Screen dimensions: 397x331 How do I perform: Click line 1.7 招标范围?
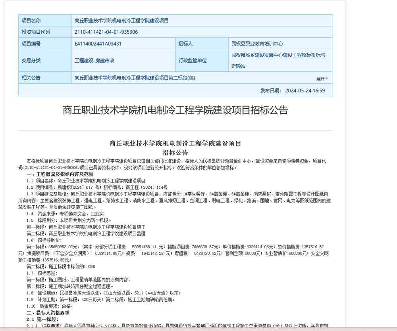pyautogui.click(x=42, y=273)
